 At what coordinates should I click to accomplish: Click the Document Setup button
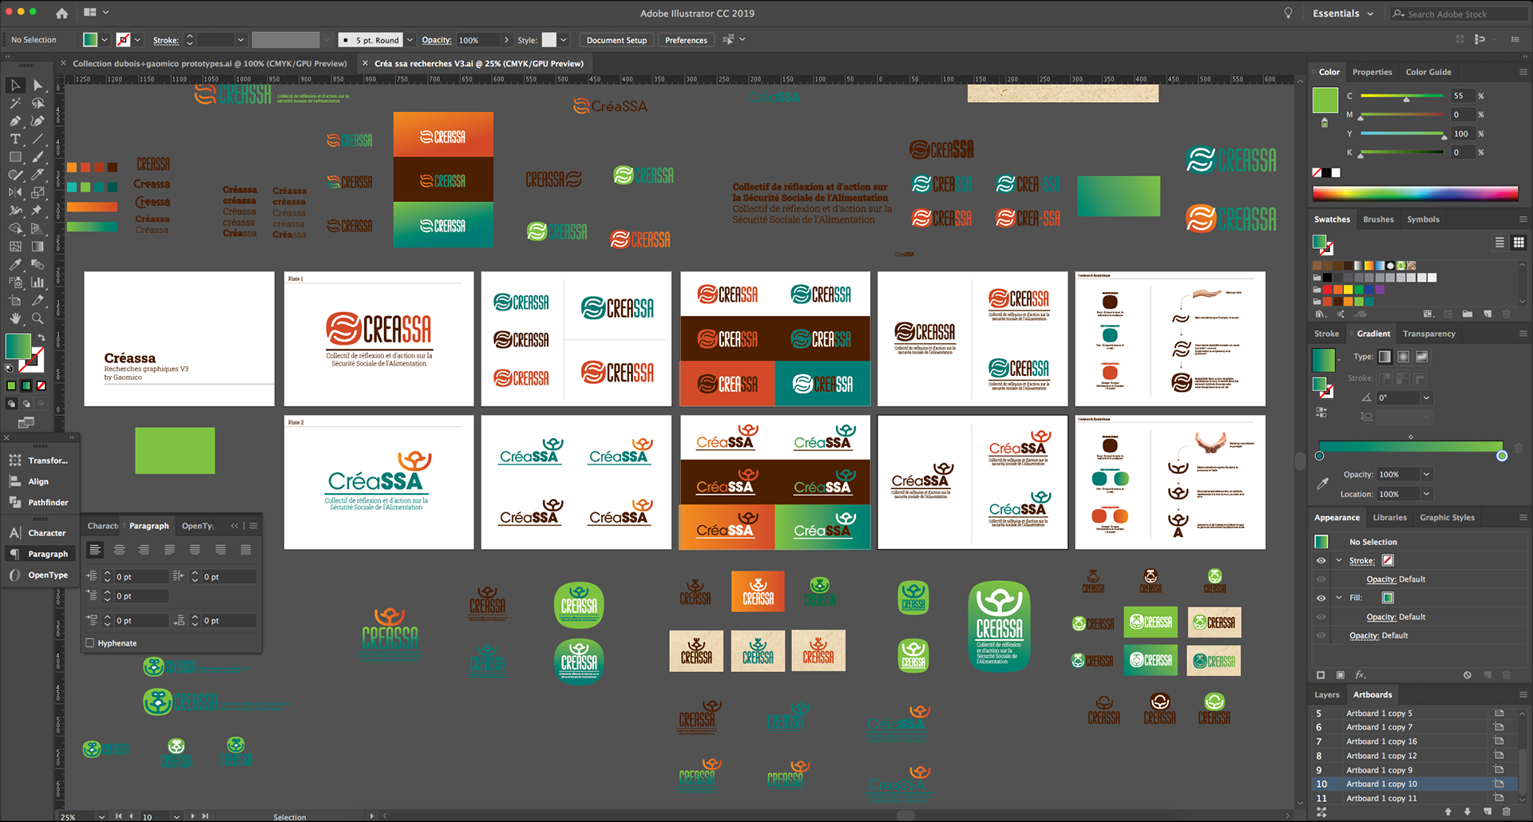(616, 40)
